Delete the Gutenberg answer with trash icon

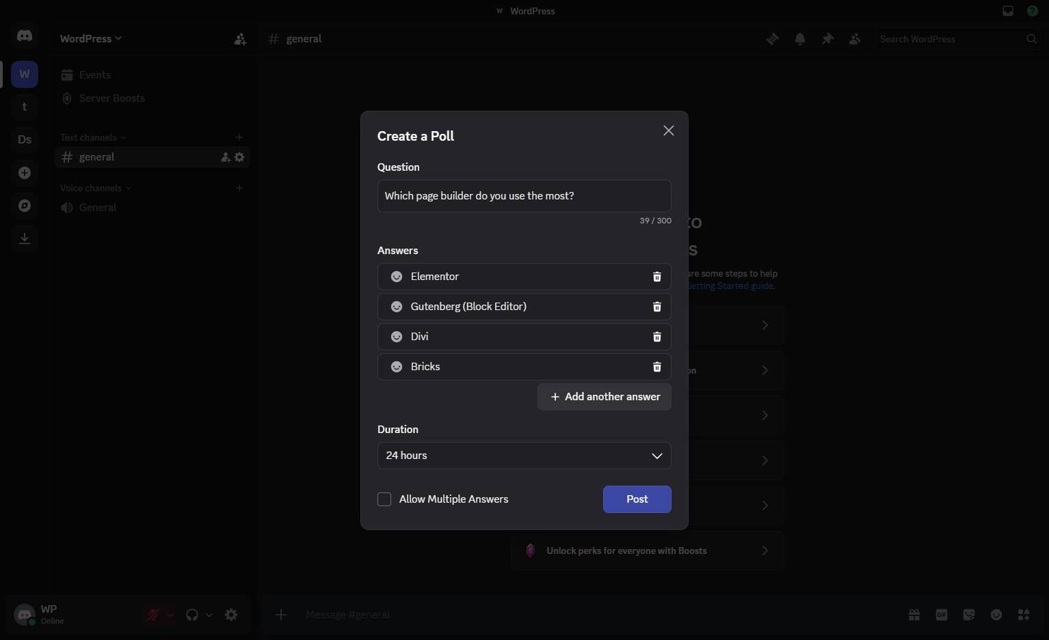click(657, 307)
